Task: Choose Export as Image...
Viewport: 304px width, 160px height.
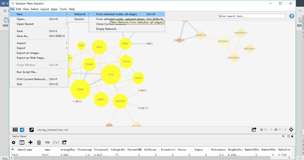Action: tap(39, 53)
